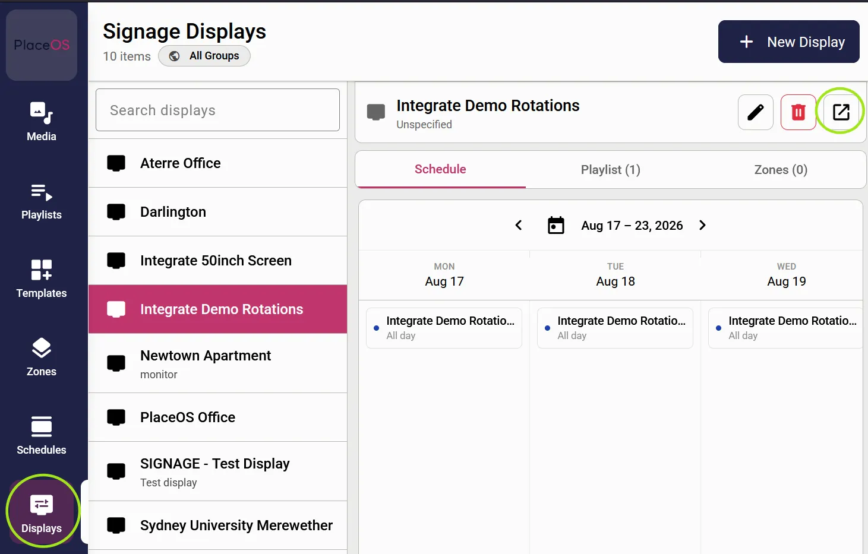Open Aug 19 schedule event
The height and width of the screenshot is (554, 868).
[x=785, y=328]
